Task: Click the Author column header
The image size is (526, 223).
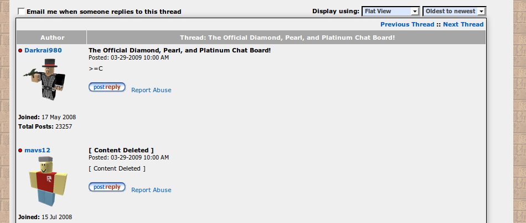Action: (52, 38)
